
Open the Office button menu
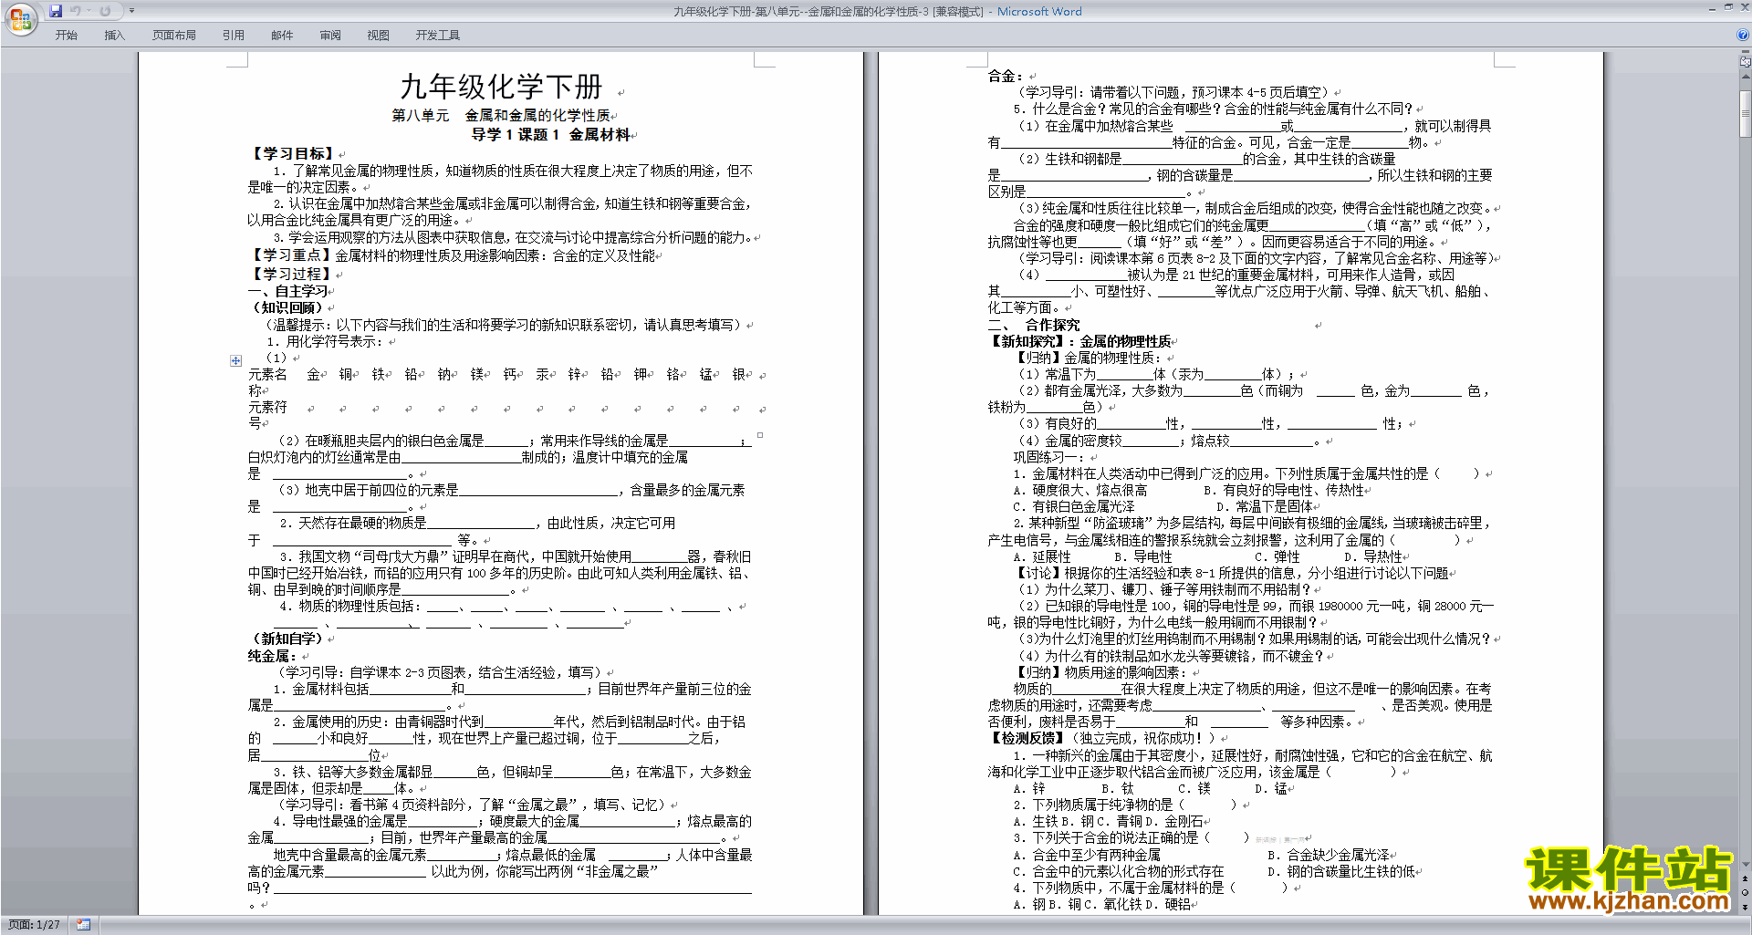click(20, 18)
